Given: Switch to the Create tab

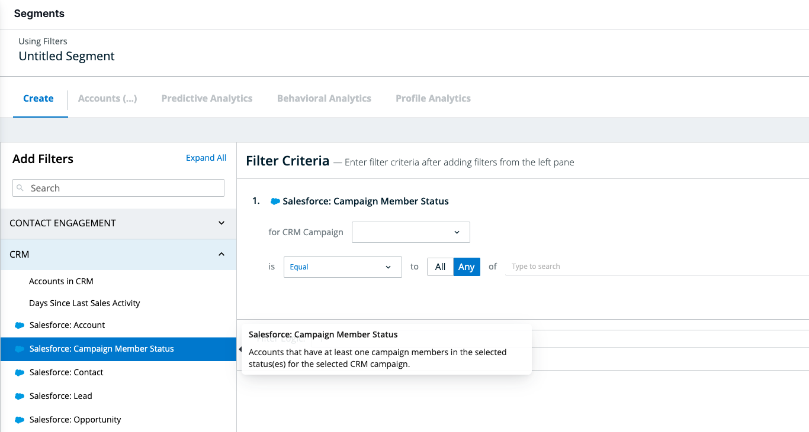Looking at the screenshot, I should pyautogui.click(x=38, y=99).
